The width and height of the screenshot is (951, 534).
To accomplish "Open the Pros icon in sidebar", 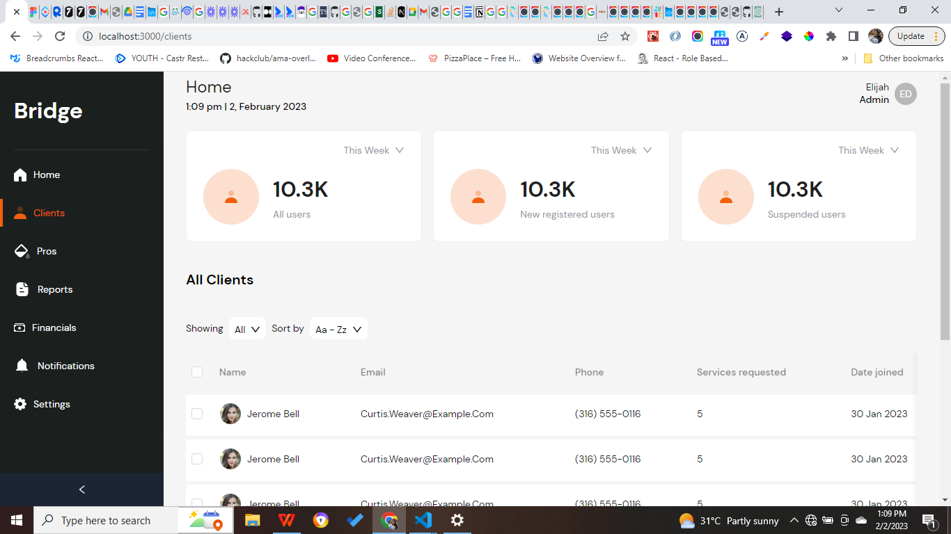I will tap(22, 251).
